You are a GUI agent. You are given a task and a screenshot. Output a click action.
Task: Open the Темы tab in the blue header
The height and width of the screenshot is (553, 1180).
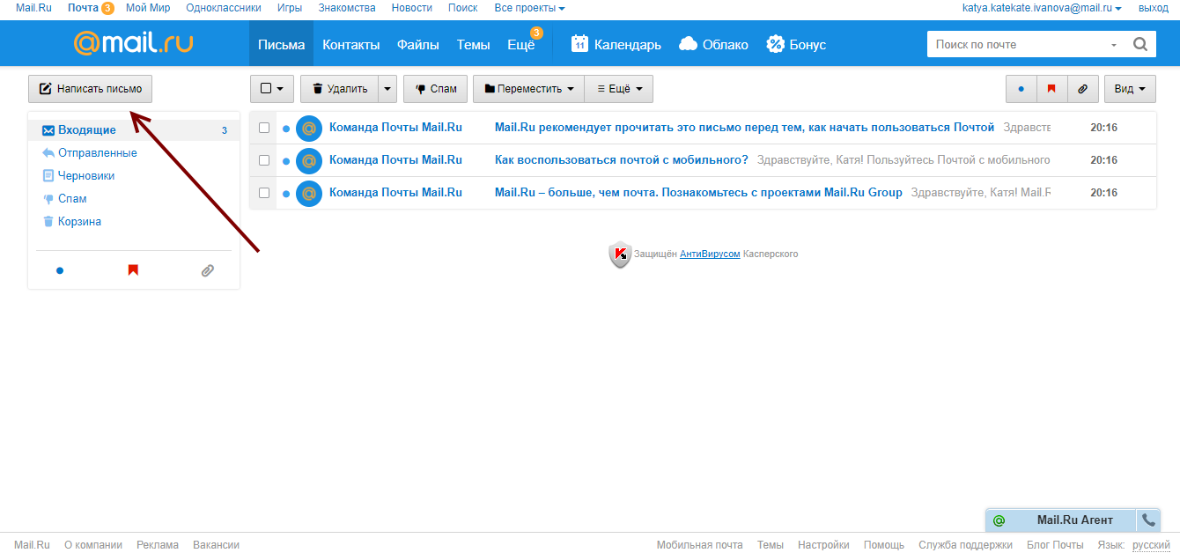point(474,44)
